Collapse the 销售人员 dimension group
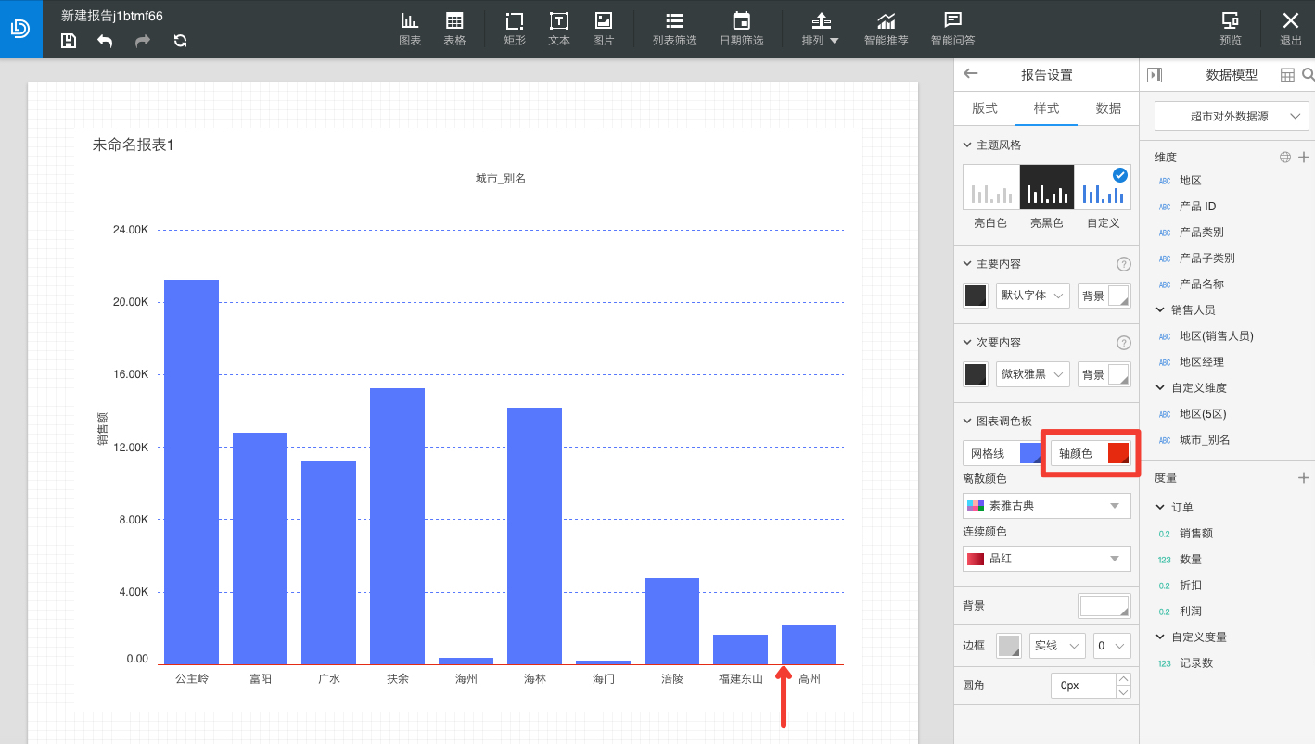The width and height of the screenshot is (1315, 744). 1160,309
